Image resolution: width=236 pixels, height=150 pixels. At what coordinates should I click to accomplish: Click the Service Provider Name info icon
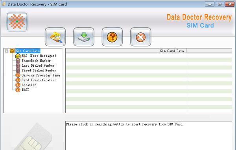(18, 75)
